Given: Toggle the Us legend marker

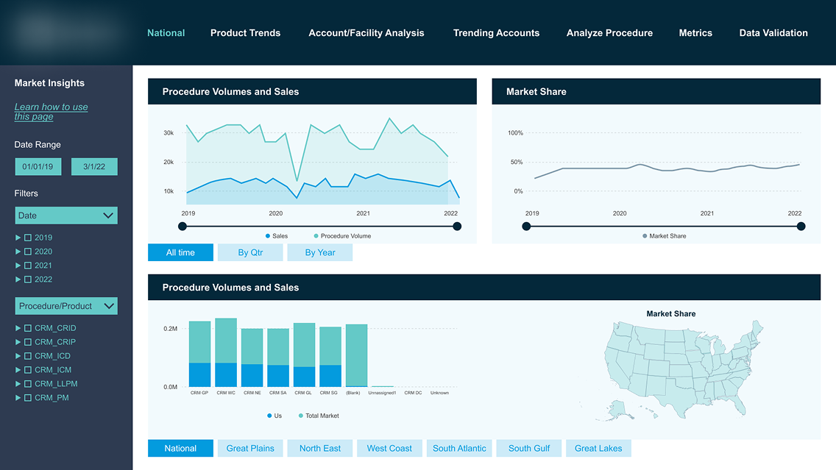Looking at the screenshot, I should 269,416.
